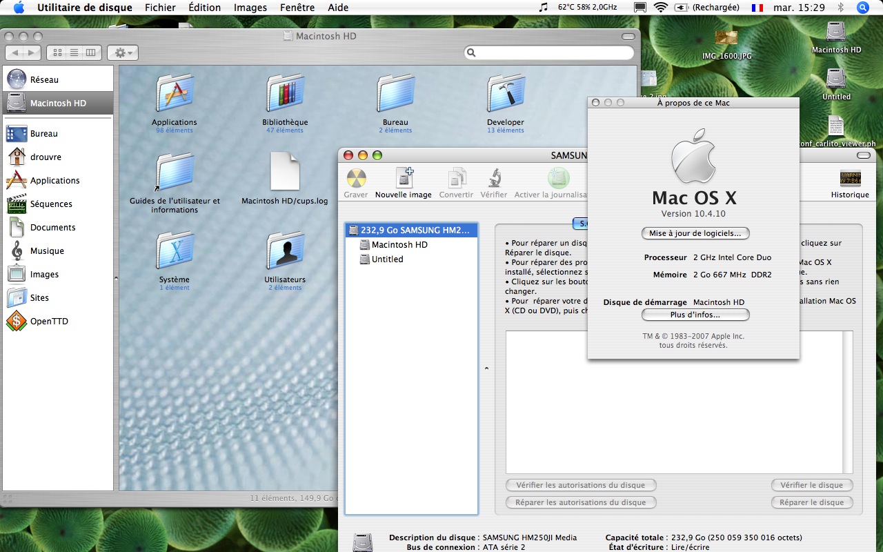The width and height of the screenshot is (883, 552).
Task: Select the cups.log file icon
Action: 285,172
